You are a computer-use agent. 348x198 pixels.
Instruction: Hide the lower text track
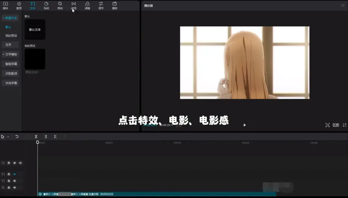click(x=15, y=181)
